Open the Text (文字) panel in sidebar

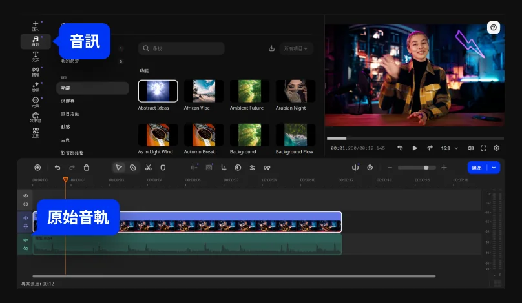point(36,57)
